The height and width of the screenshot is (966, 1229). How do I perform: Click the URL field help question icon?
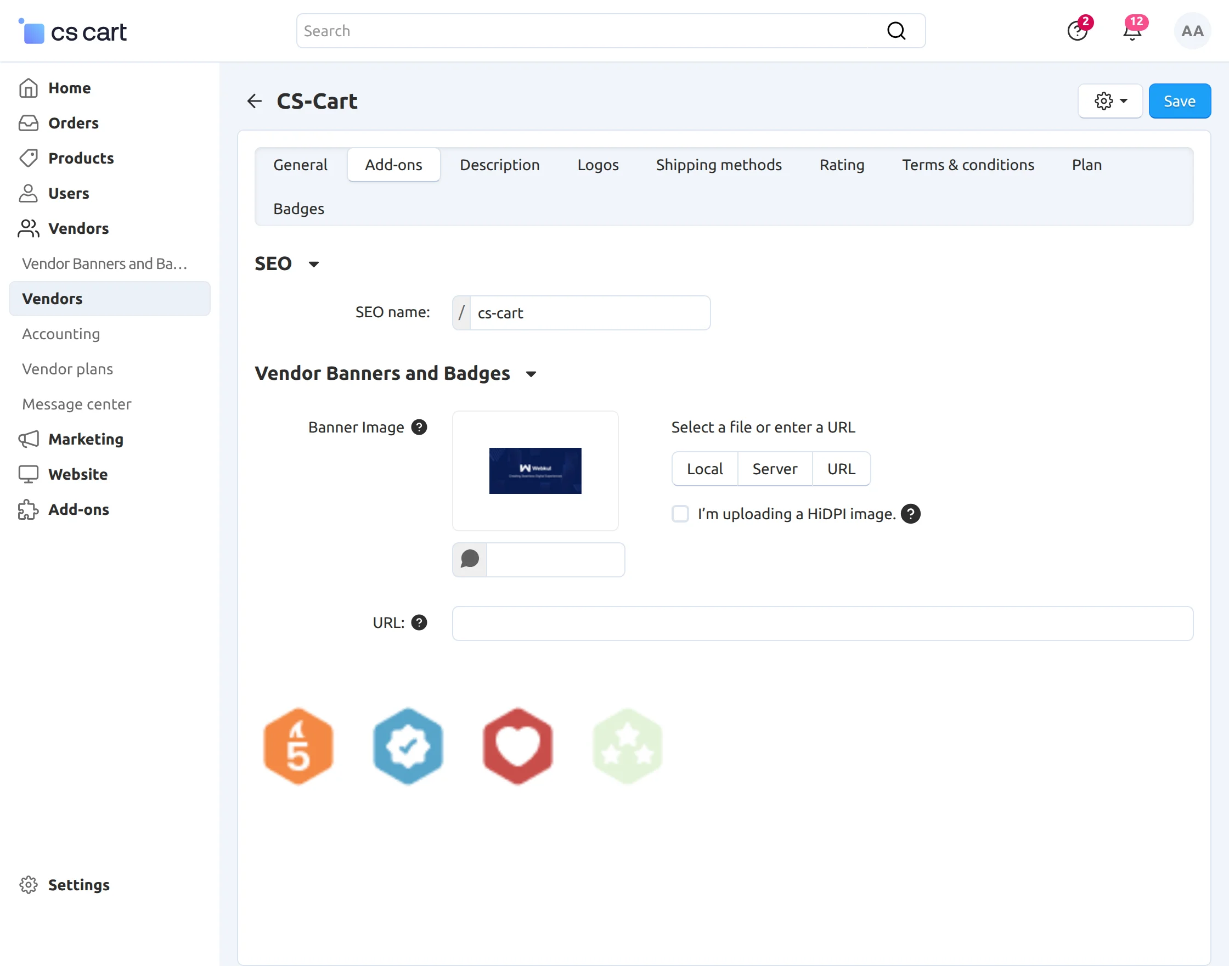[x=419, y=623]
